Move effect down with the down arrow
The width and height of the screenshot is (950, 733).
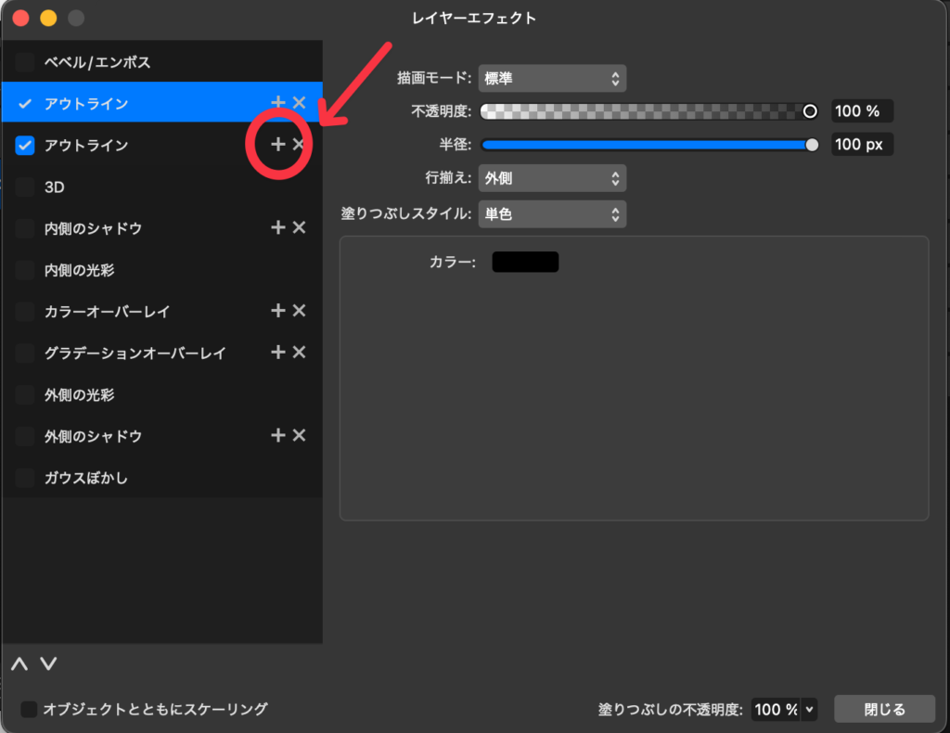click(49, 664)
